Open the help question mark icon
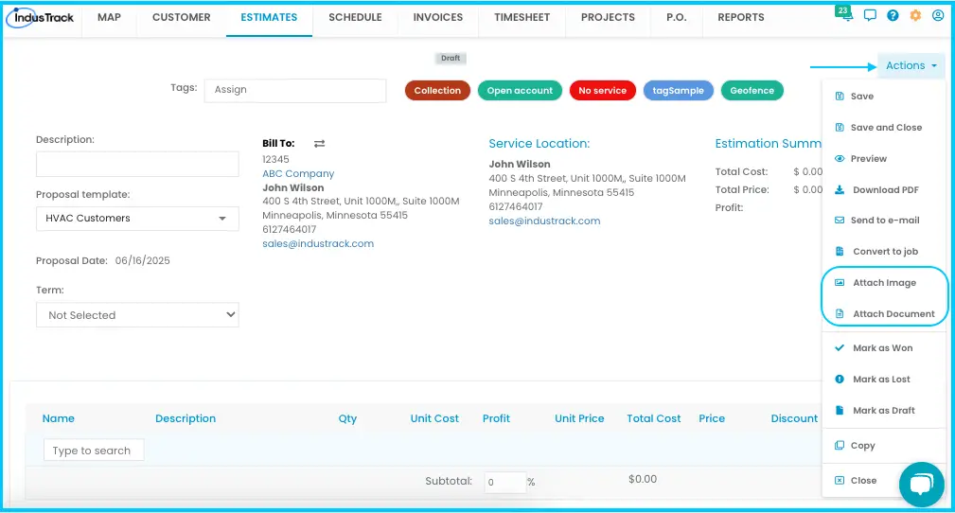The image size is (955, 513). tap(893, 16)
